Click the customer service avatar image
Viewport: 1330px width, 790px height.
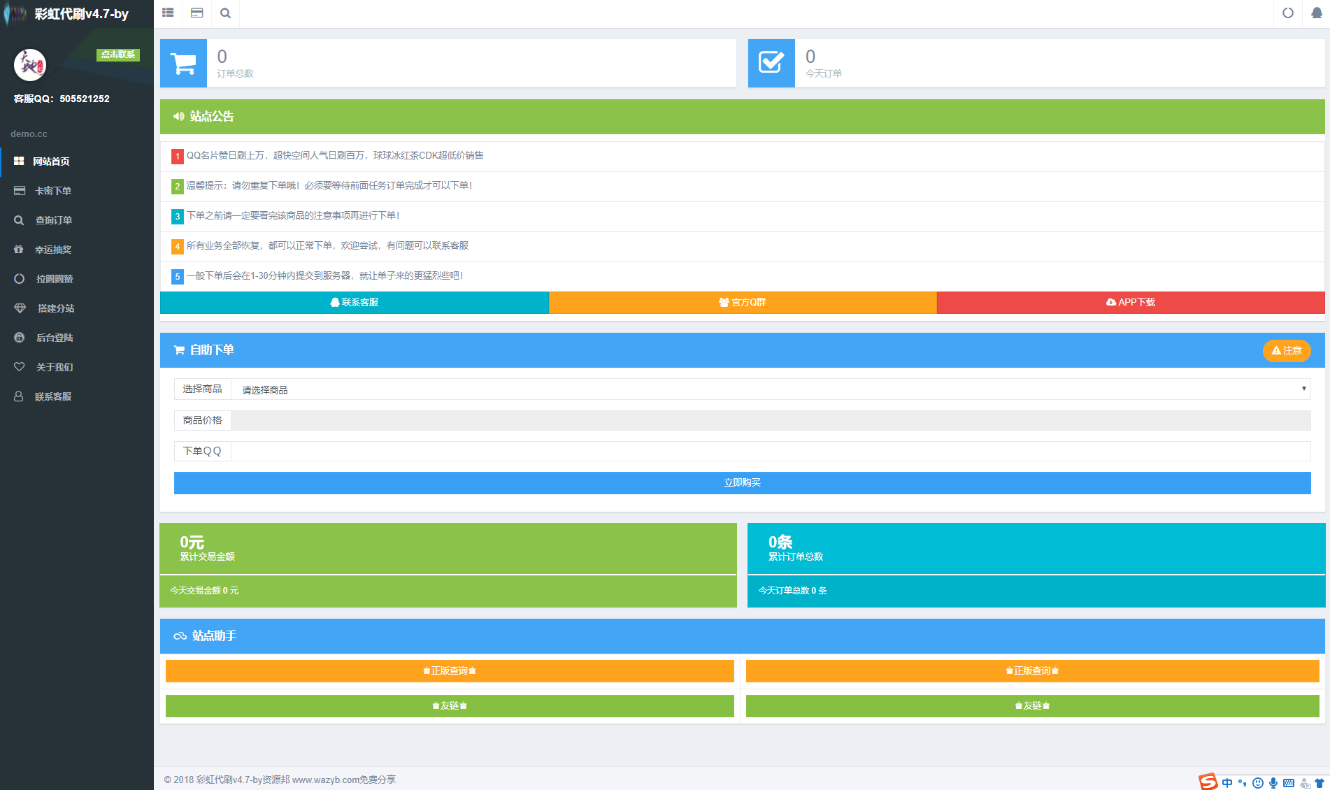point(30,65)
